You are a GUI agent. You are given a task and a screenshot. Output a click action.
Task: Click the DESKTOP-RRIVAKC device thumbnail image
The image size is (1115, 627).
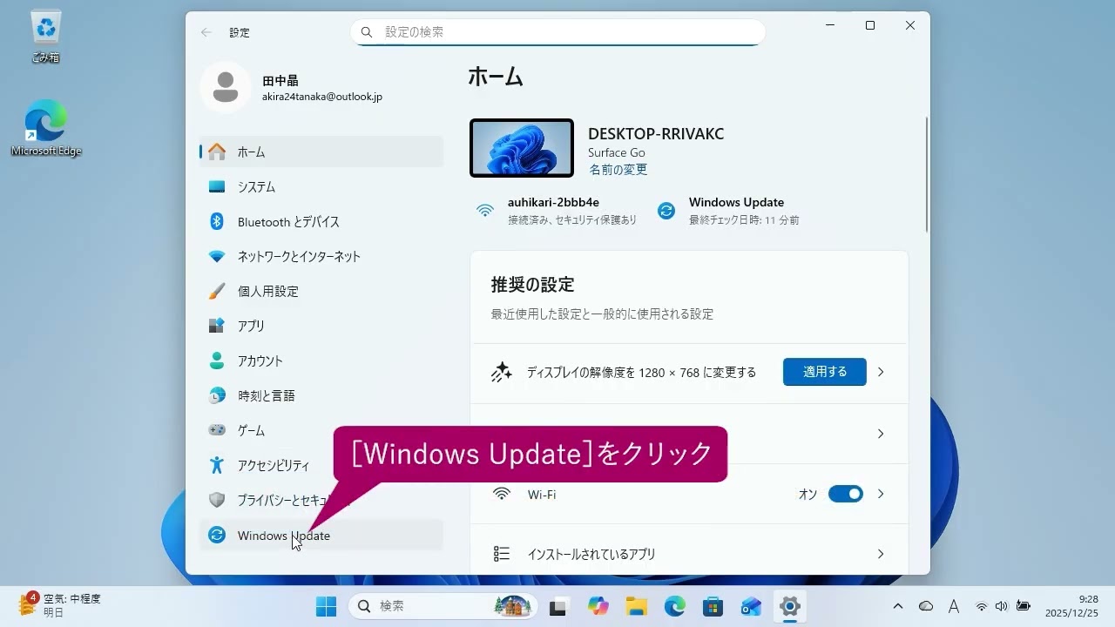click(x=522, y=148)
